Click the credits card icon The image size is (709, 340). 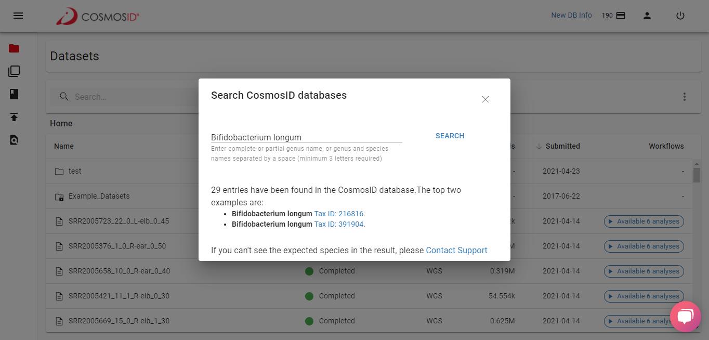[x=621, y=16]
